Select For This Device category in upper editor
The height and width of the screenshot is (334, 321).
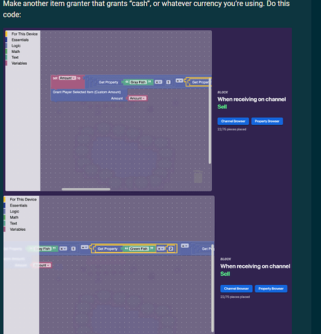(x=25, y=34)
